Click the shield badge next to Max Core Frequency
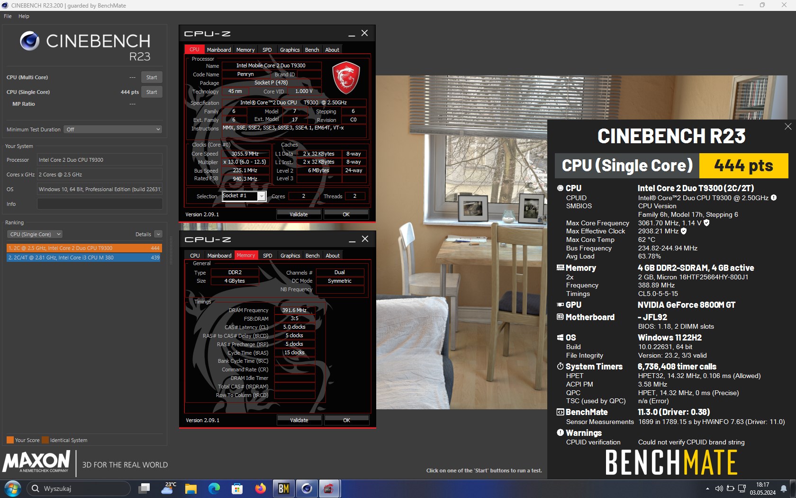The width and height of the screenshot is (796, 498). click(x=706, y=223)
